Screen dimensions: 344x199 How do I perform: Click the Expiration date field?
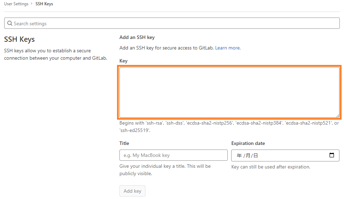click(x=280, y=155)
